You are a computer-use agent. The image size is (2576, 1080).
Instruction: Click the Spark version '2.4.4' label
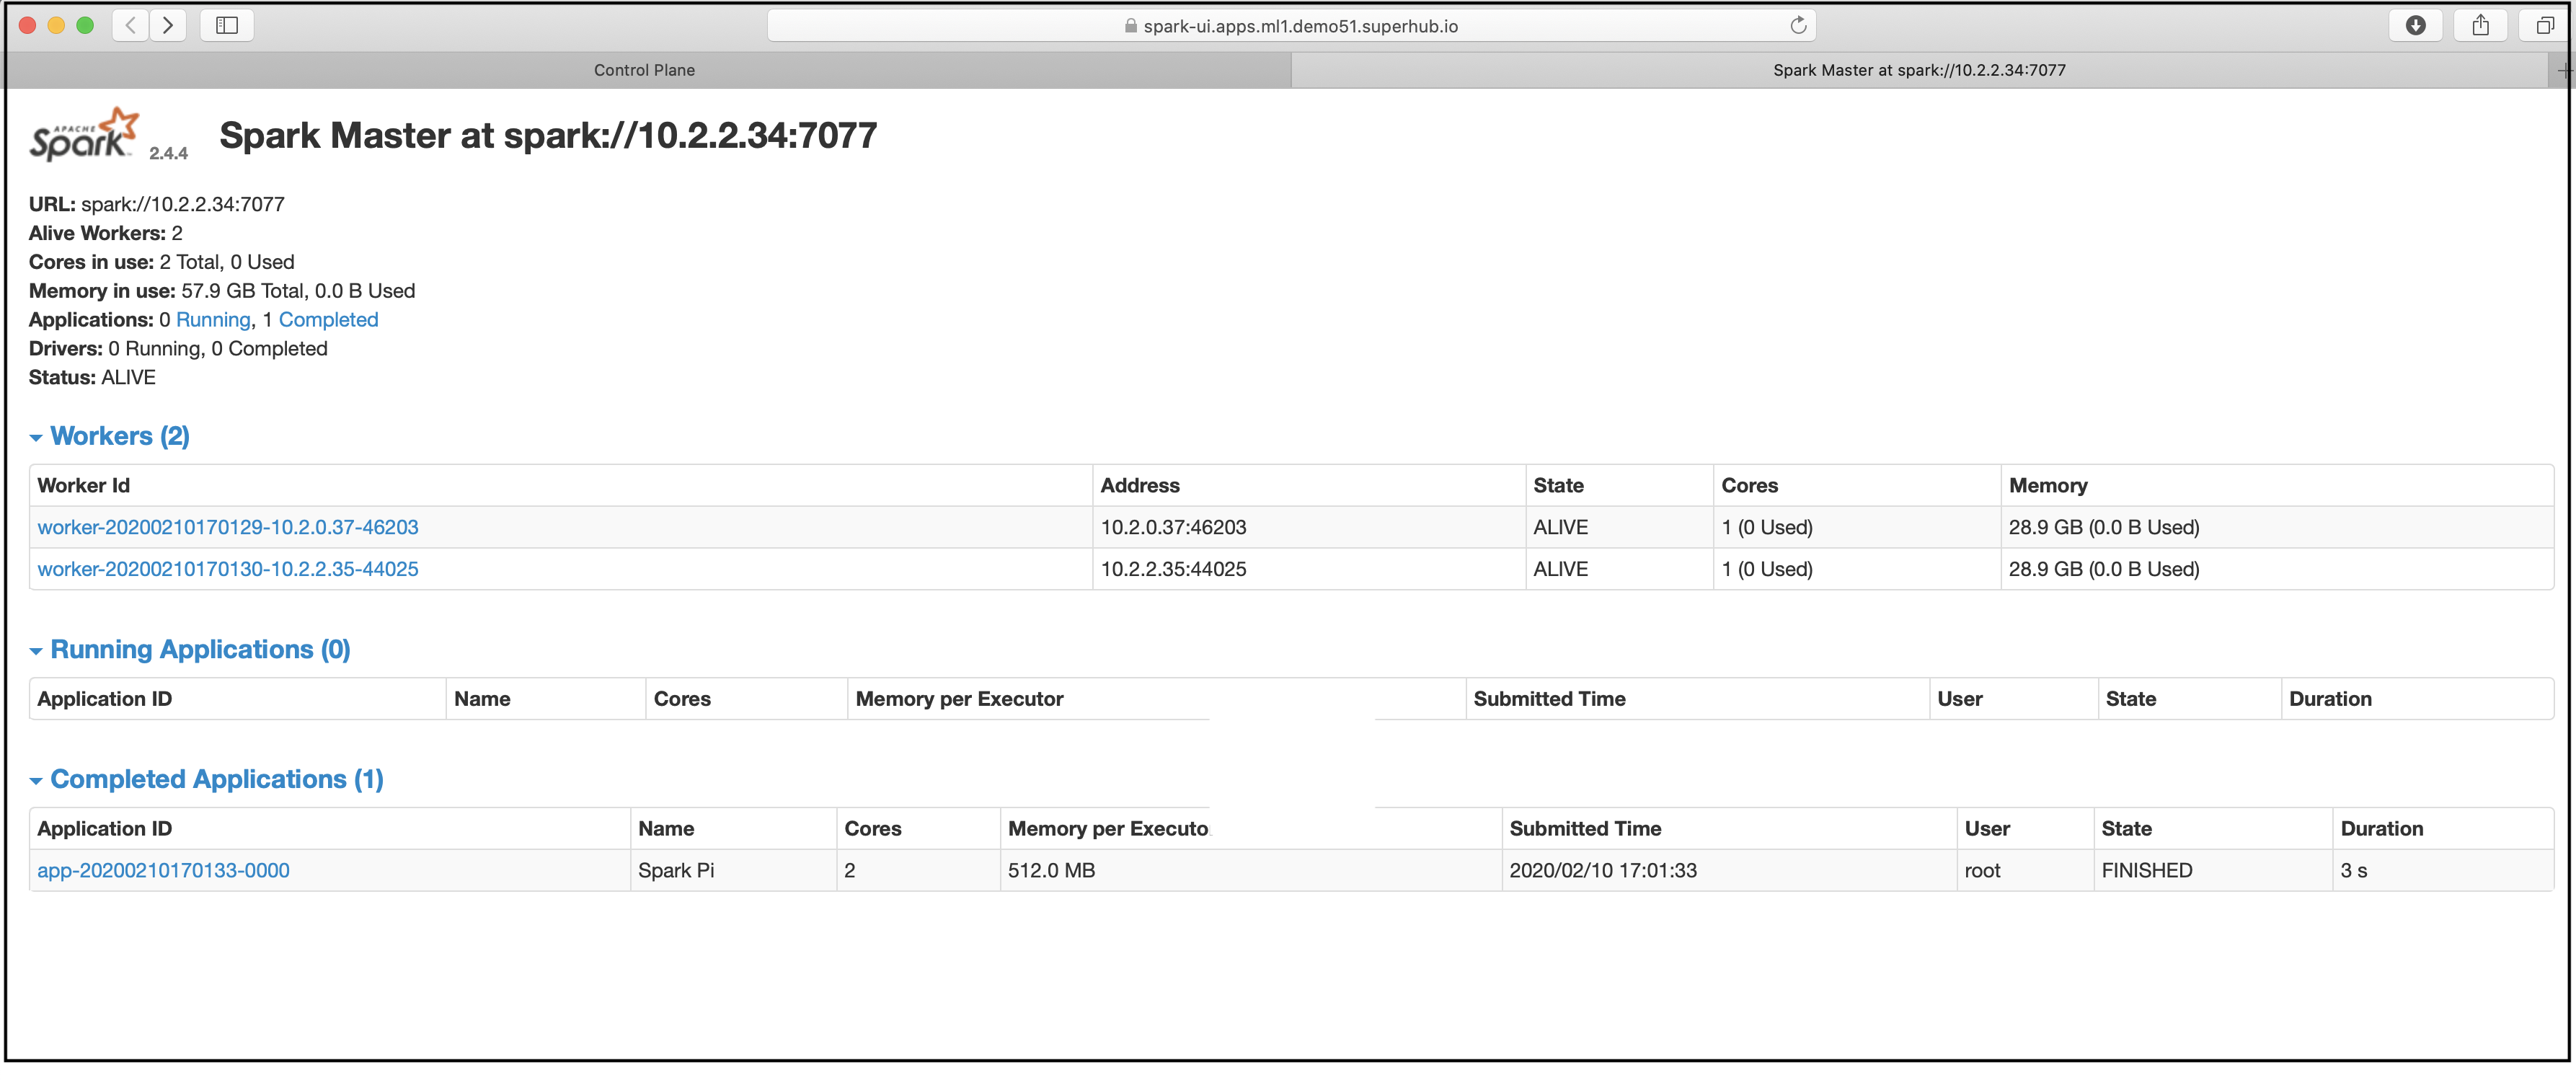click(168, 153)
